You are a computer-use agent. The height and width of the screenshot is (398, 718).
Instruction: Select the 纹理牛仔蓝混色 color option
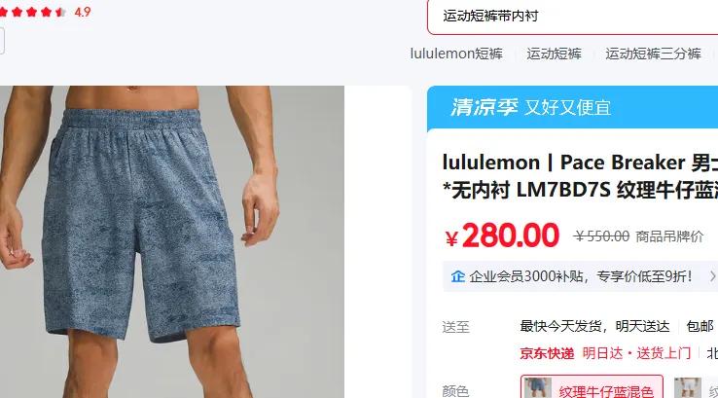click(592, 387)
